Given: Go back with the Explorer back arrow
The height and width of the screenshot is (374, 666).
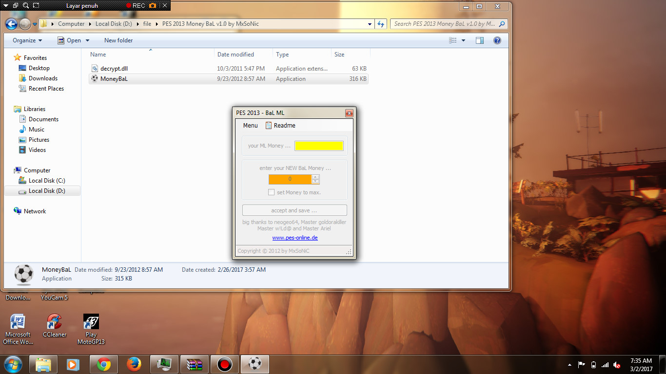Looking at the screenshot, I should pos(12,23).
